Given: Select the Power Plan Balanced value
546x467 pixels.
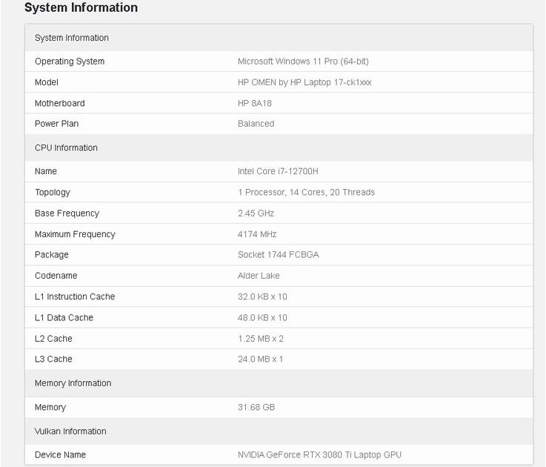Looking at the screenshot, I should [x=256, y=124].
